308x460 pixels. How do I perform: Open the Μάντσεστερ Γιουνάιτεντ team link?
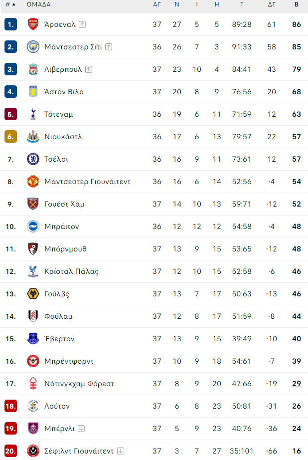[87, 182]
